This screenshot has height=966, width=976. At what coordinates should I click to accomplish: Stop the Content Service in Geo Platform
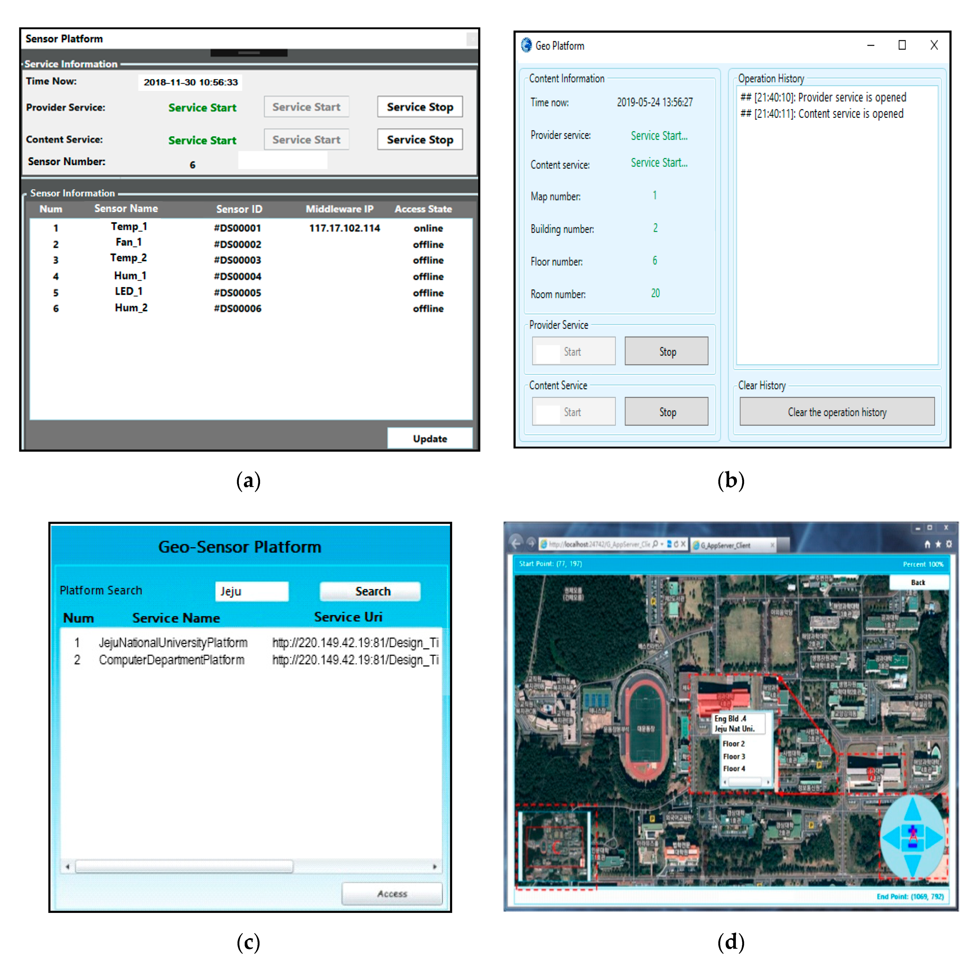coord(666,412)
